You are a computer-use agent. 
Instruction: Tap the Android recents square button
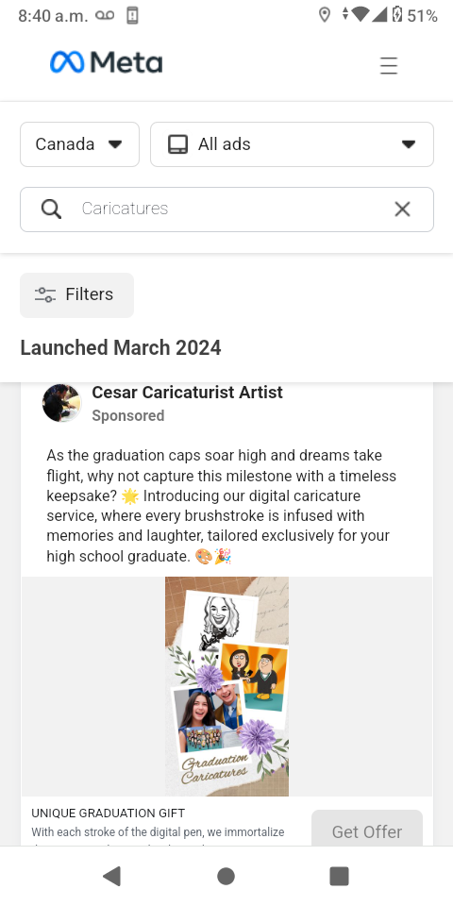[339, 876]
